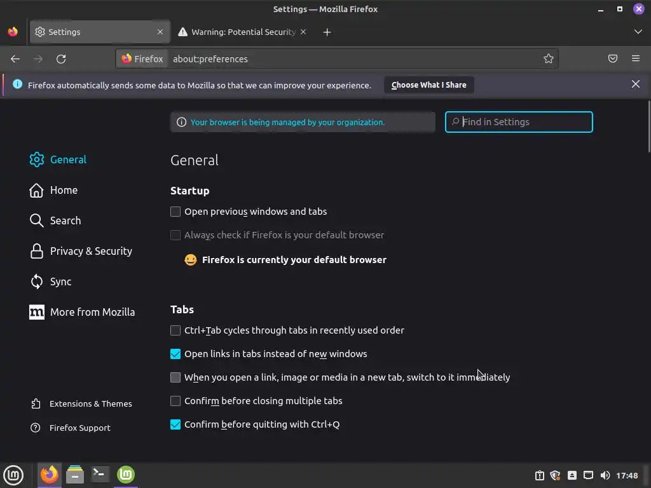Click the settings page vertical scrollbar
Screen dimensions: 651x488
(x=648, y=126)
